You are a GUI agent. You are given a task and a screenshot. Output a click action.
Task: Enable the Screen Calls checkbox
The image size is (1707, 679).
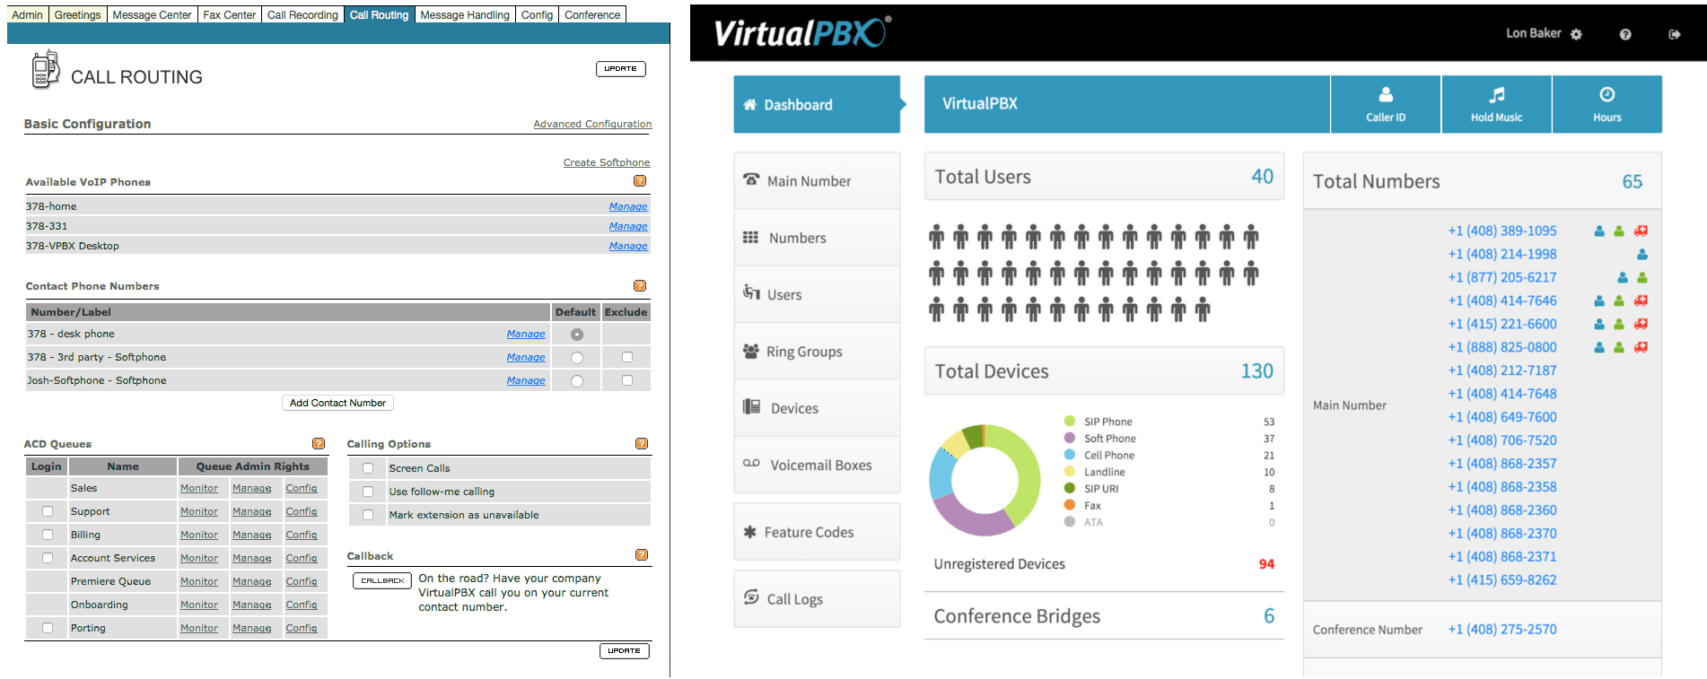(368, 468)
